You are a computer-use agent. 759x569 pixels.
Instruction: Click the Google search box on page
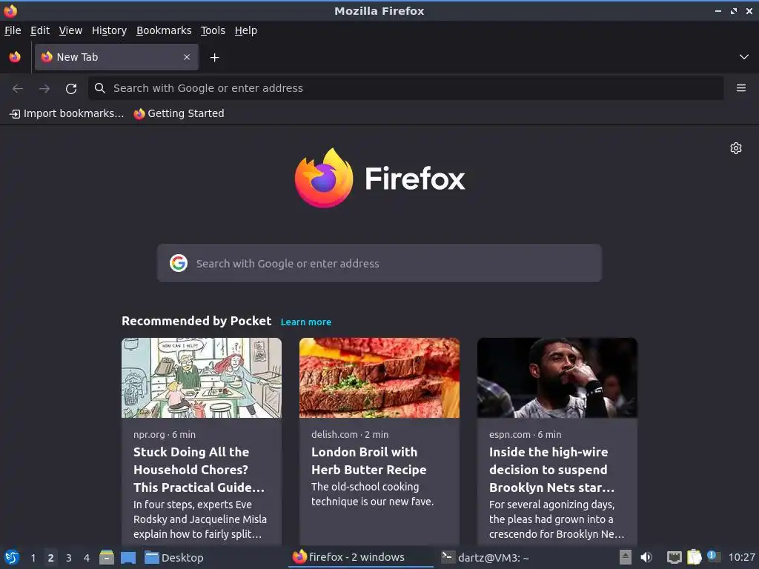pos(379,263)
